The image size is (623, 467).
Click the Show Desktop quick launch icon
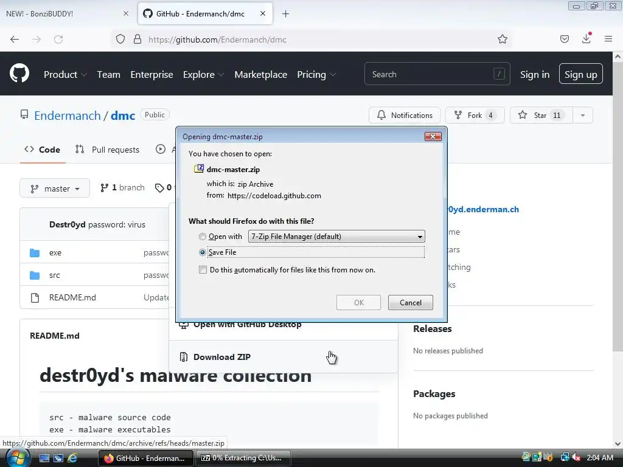tap(44, 458)
